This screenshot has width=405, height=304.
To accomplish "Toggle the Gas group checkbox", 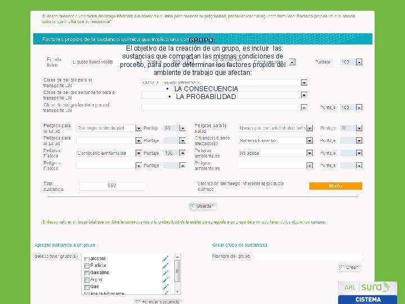I will (87, 287).
